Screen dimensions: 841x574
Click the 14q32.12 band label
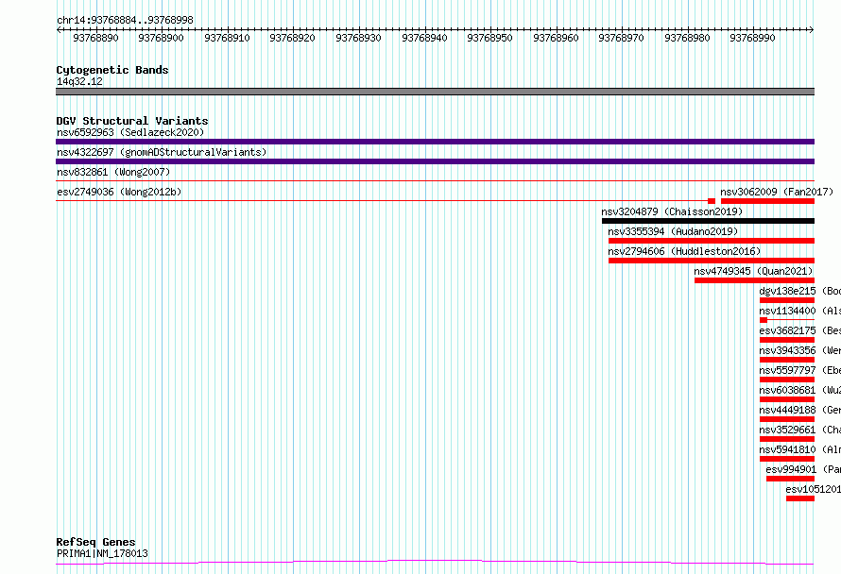tap(79, 81)
